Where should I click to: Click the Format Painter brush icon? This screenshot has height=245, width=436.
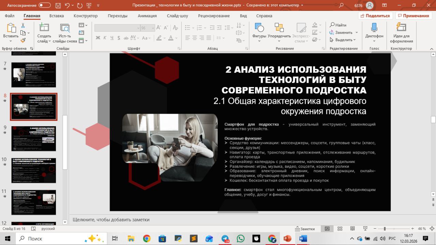coord(23,40)
